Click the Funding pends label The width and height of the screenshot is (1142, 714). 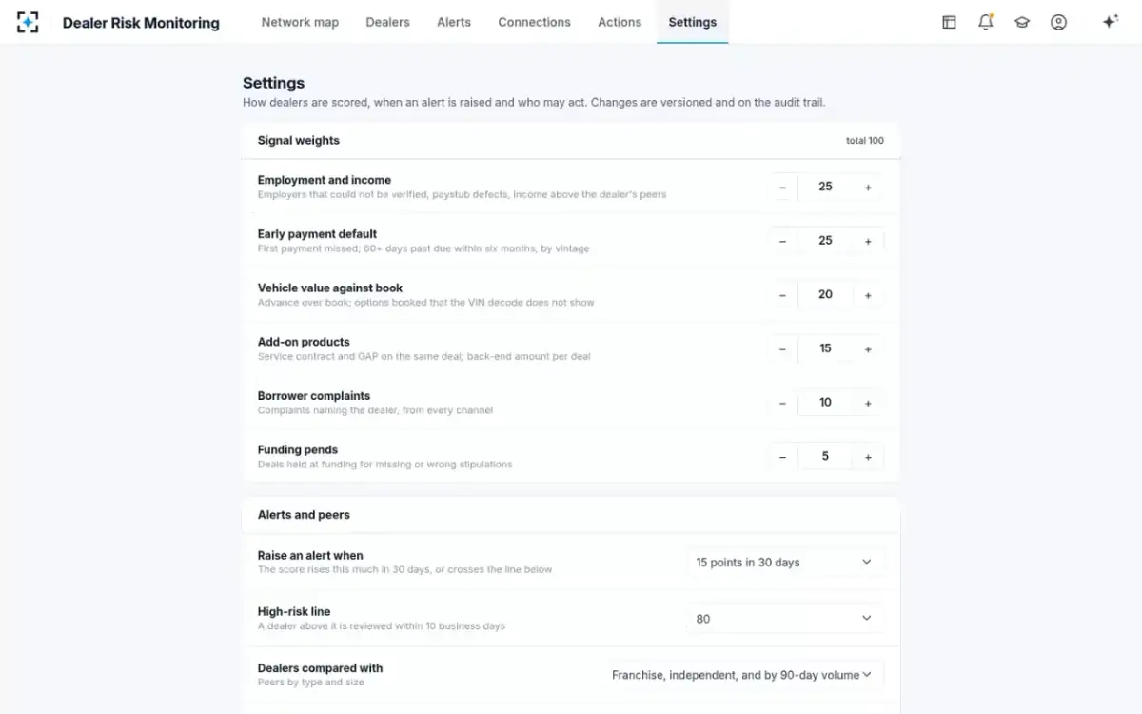tap(298, 449)
